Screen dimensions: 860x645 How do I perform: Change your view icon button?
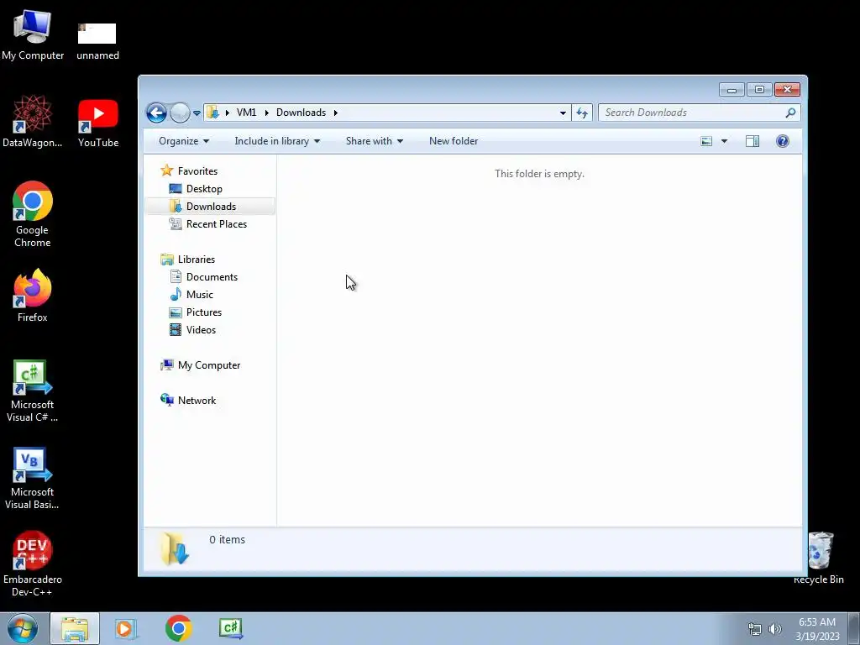[706, 141]
